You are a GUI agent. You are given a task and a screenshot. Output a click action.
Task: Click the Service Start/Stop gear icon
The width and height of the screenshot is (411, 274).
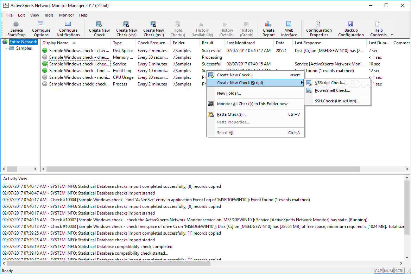point(16,24)
